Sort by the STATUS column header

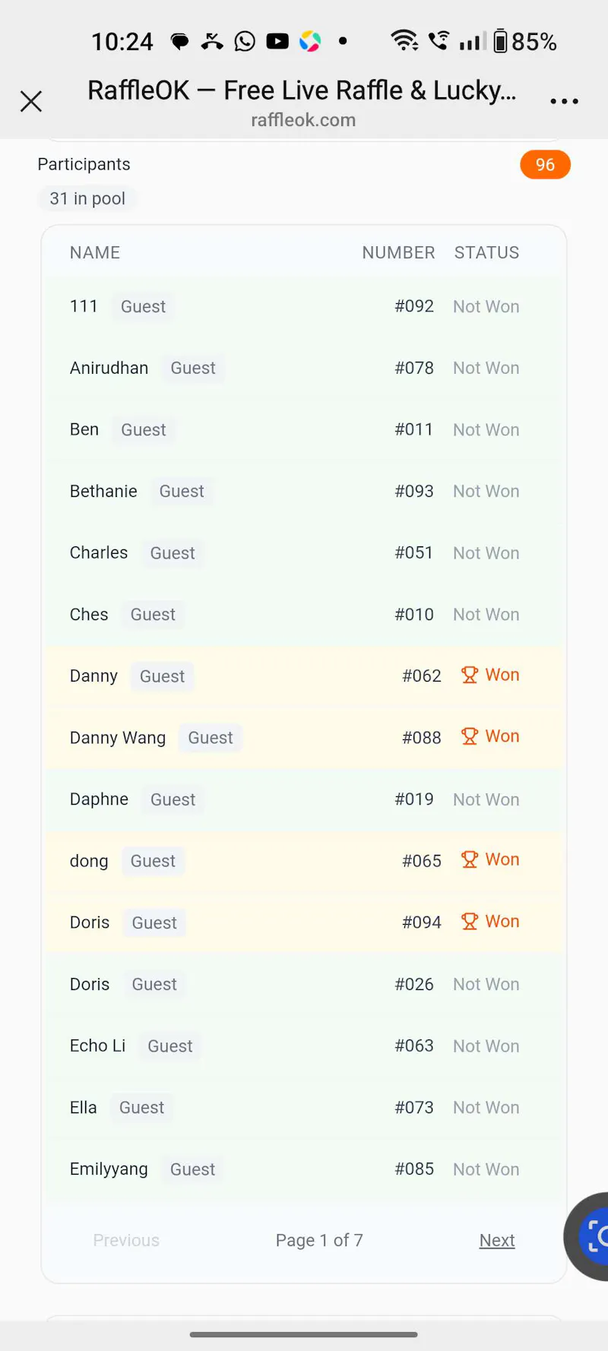coord(486,252)
